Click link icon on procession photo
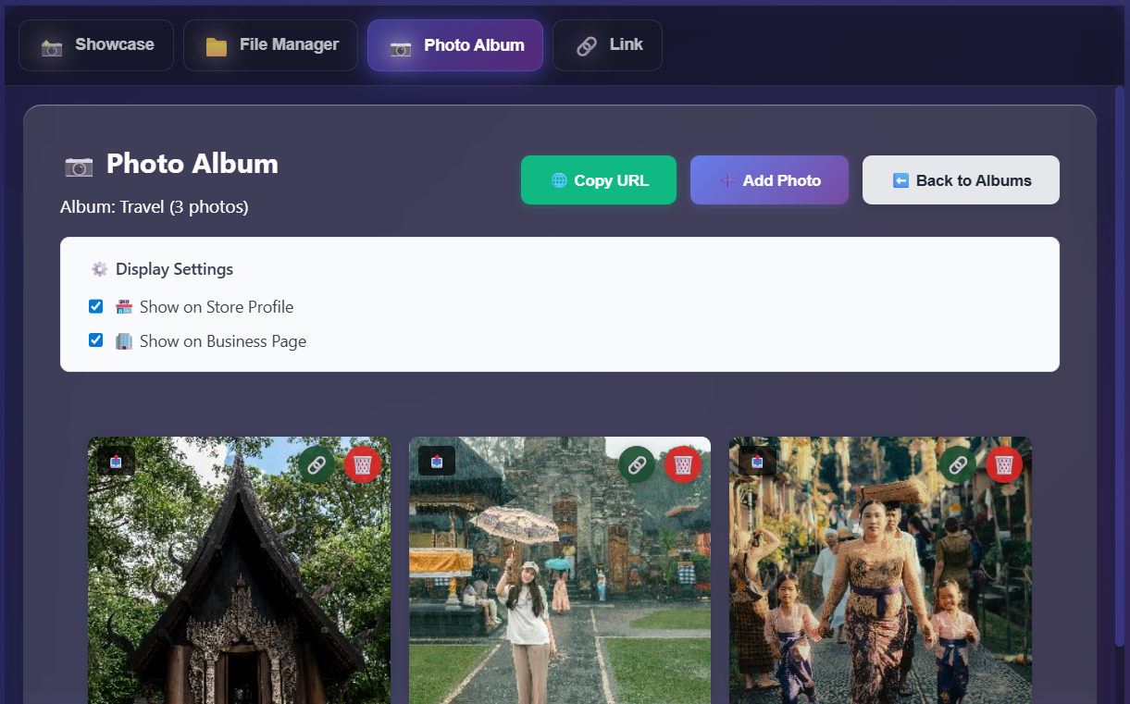 click(958, 464)
